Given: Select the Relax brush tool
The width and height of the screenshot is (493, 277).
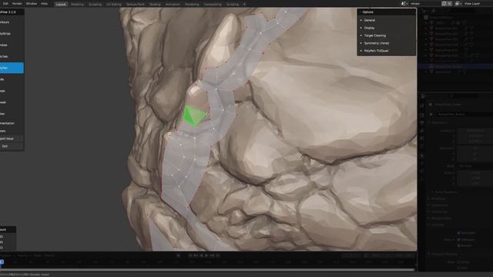Looking at the screenshot, I should pos(12,114).
